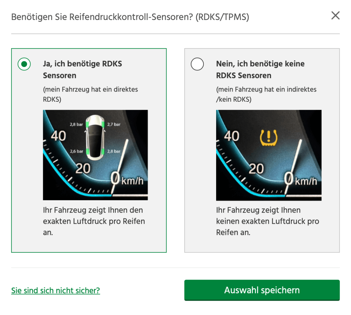The width and height of the screenshot is (351, 315).
Task: Open the 'Sie sind sich nicht sicher?' help link
Action: (55, 290)
